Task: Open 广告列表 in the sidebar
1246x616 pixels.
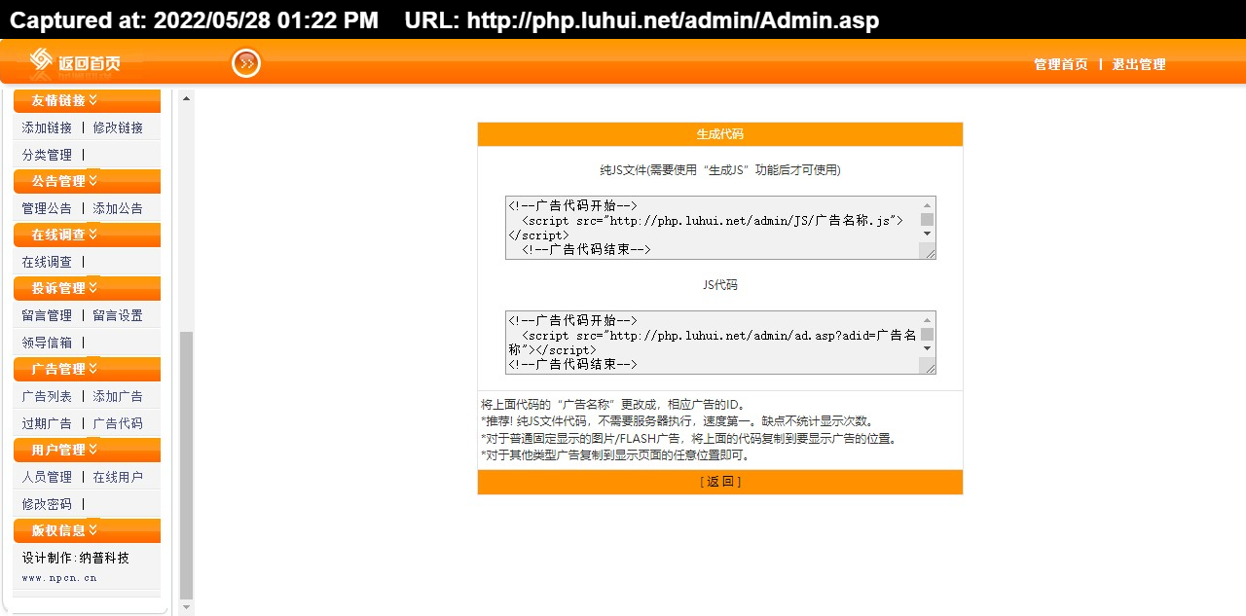Action: 47,396
